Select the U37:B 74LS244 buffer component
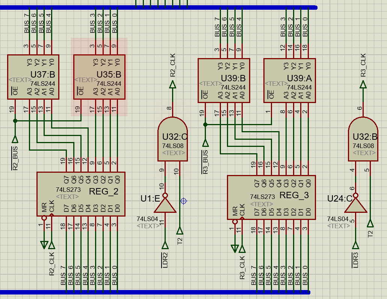Image resolution: width=387 pixels, height=299 pixels. [x=33, y=77]
